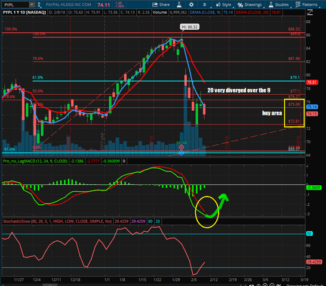Open chart settings via gear icon
Viewport: 326px width, 286px height.
(x=191, y=5)
